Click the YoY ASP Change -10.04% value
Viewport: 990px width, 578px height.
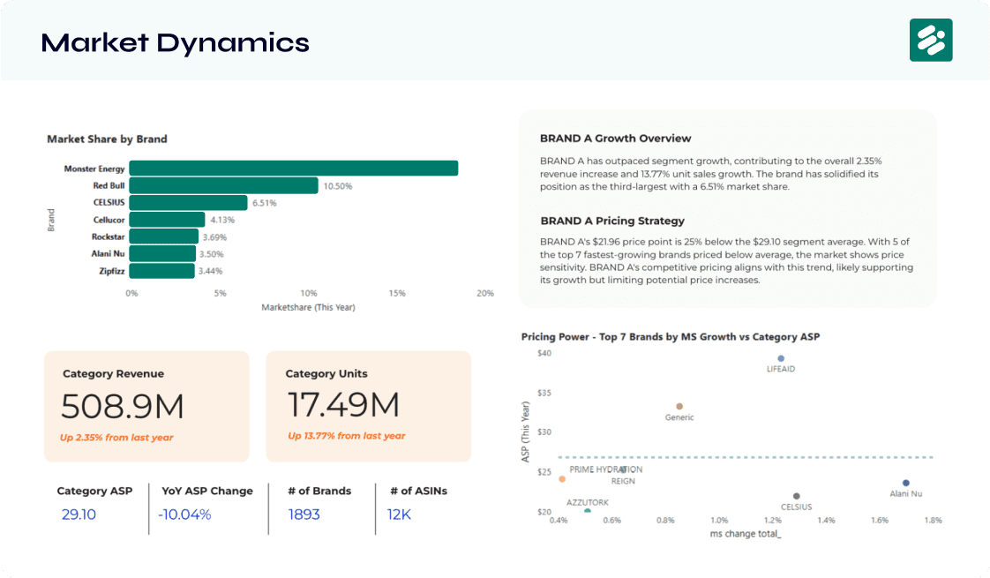coord(184,514)
